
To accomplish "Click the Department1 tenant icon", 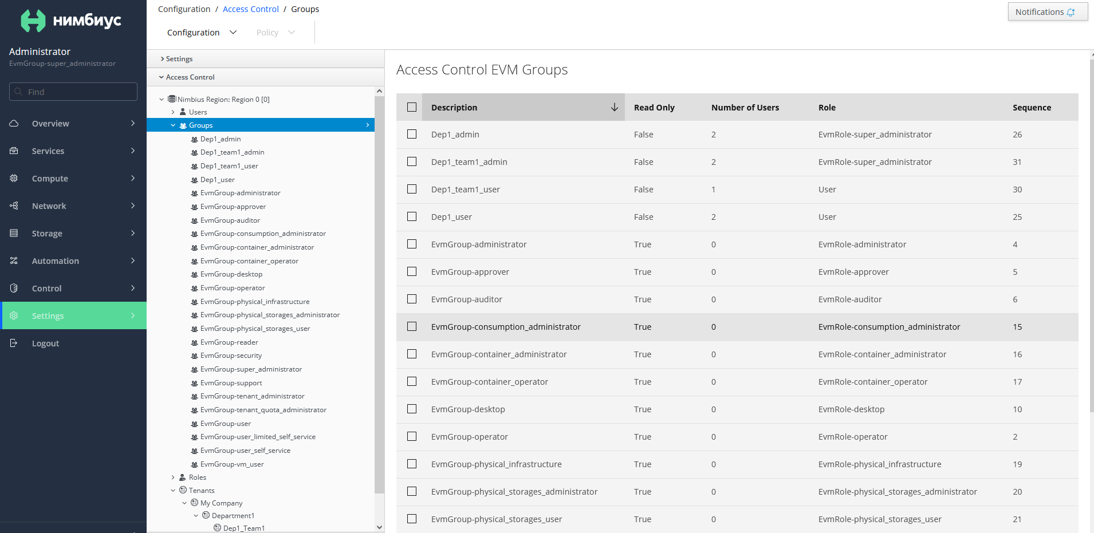I will coord(206,515).
